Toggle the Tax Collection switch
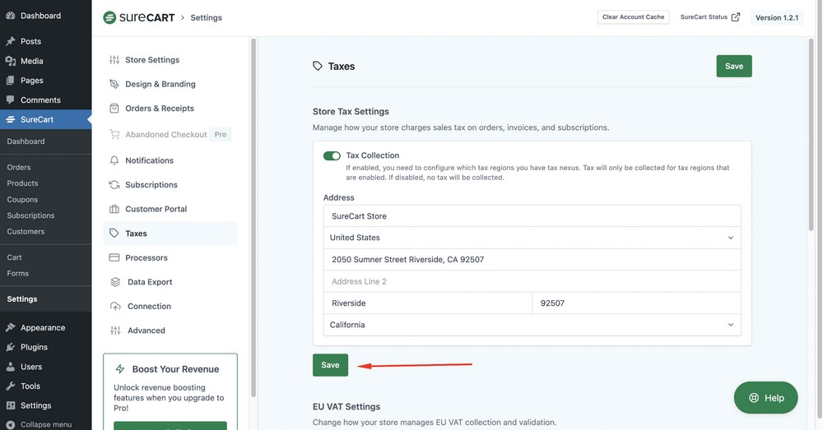This screenshot has height=430, width=823. click(x=332, y=155)
